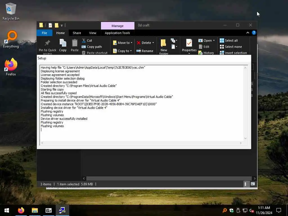288x216 pixels.
Task: Click the 'License agreement accepted' log line
Action: pos(60,75)
